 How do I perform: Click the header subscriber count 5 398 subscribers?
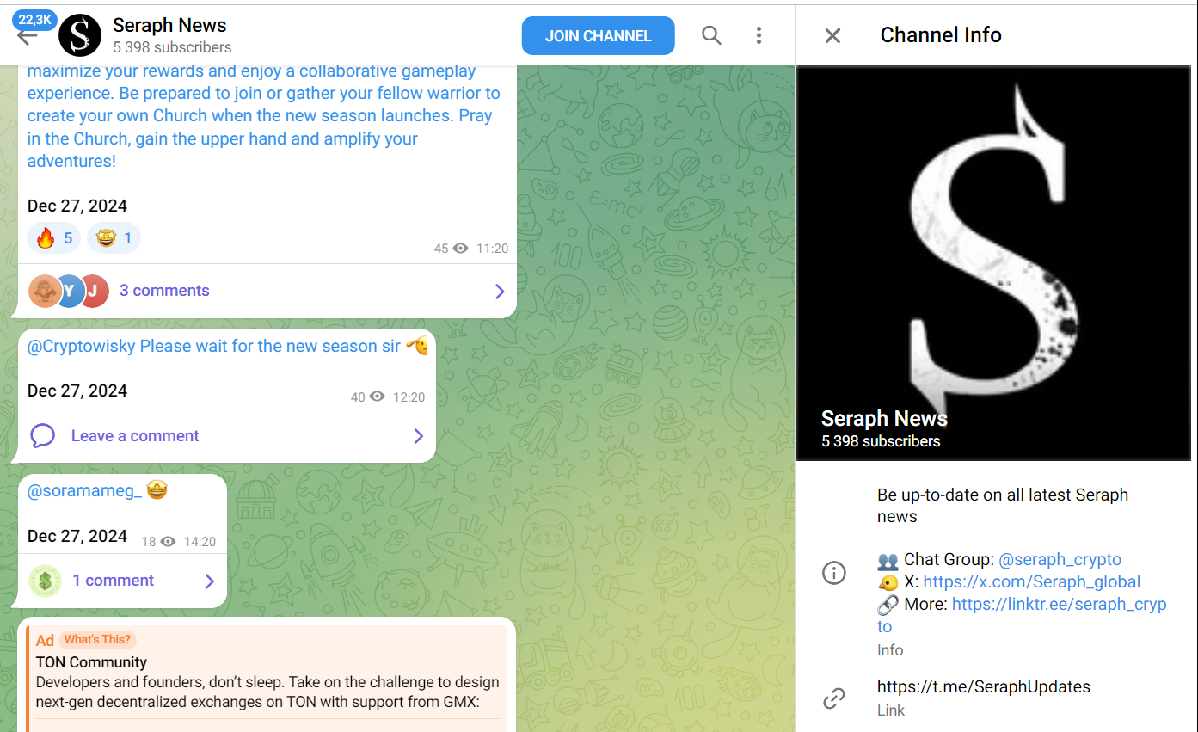pyautogui.click(x=172, y=47)
